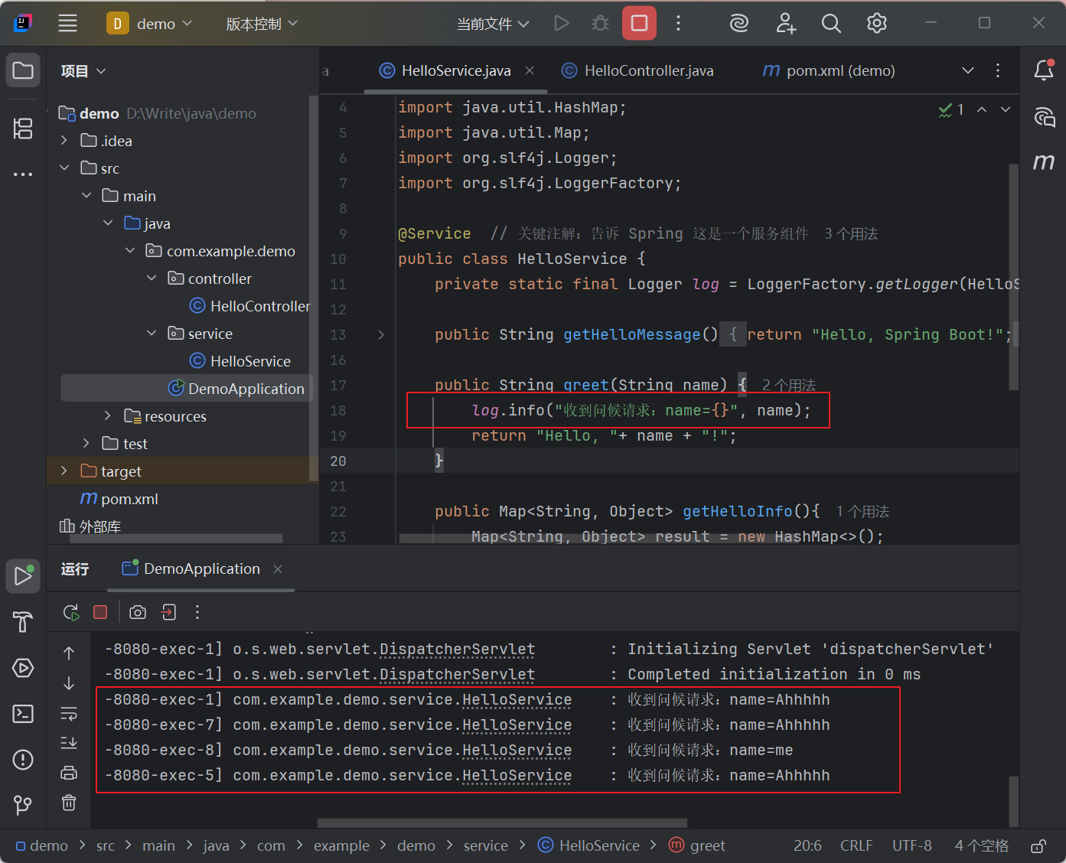Close the HelloService.java tab
1066x863 pixels.
tap(530, 70)
